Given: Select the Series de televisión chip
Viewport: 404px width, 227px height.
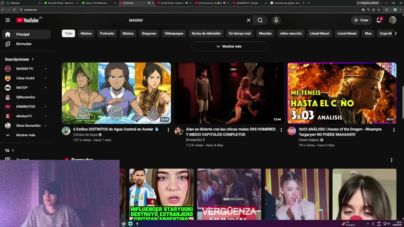Looking at the screenshot, I should [206, 33].
